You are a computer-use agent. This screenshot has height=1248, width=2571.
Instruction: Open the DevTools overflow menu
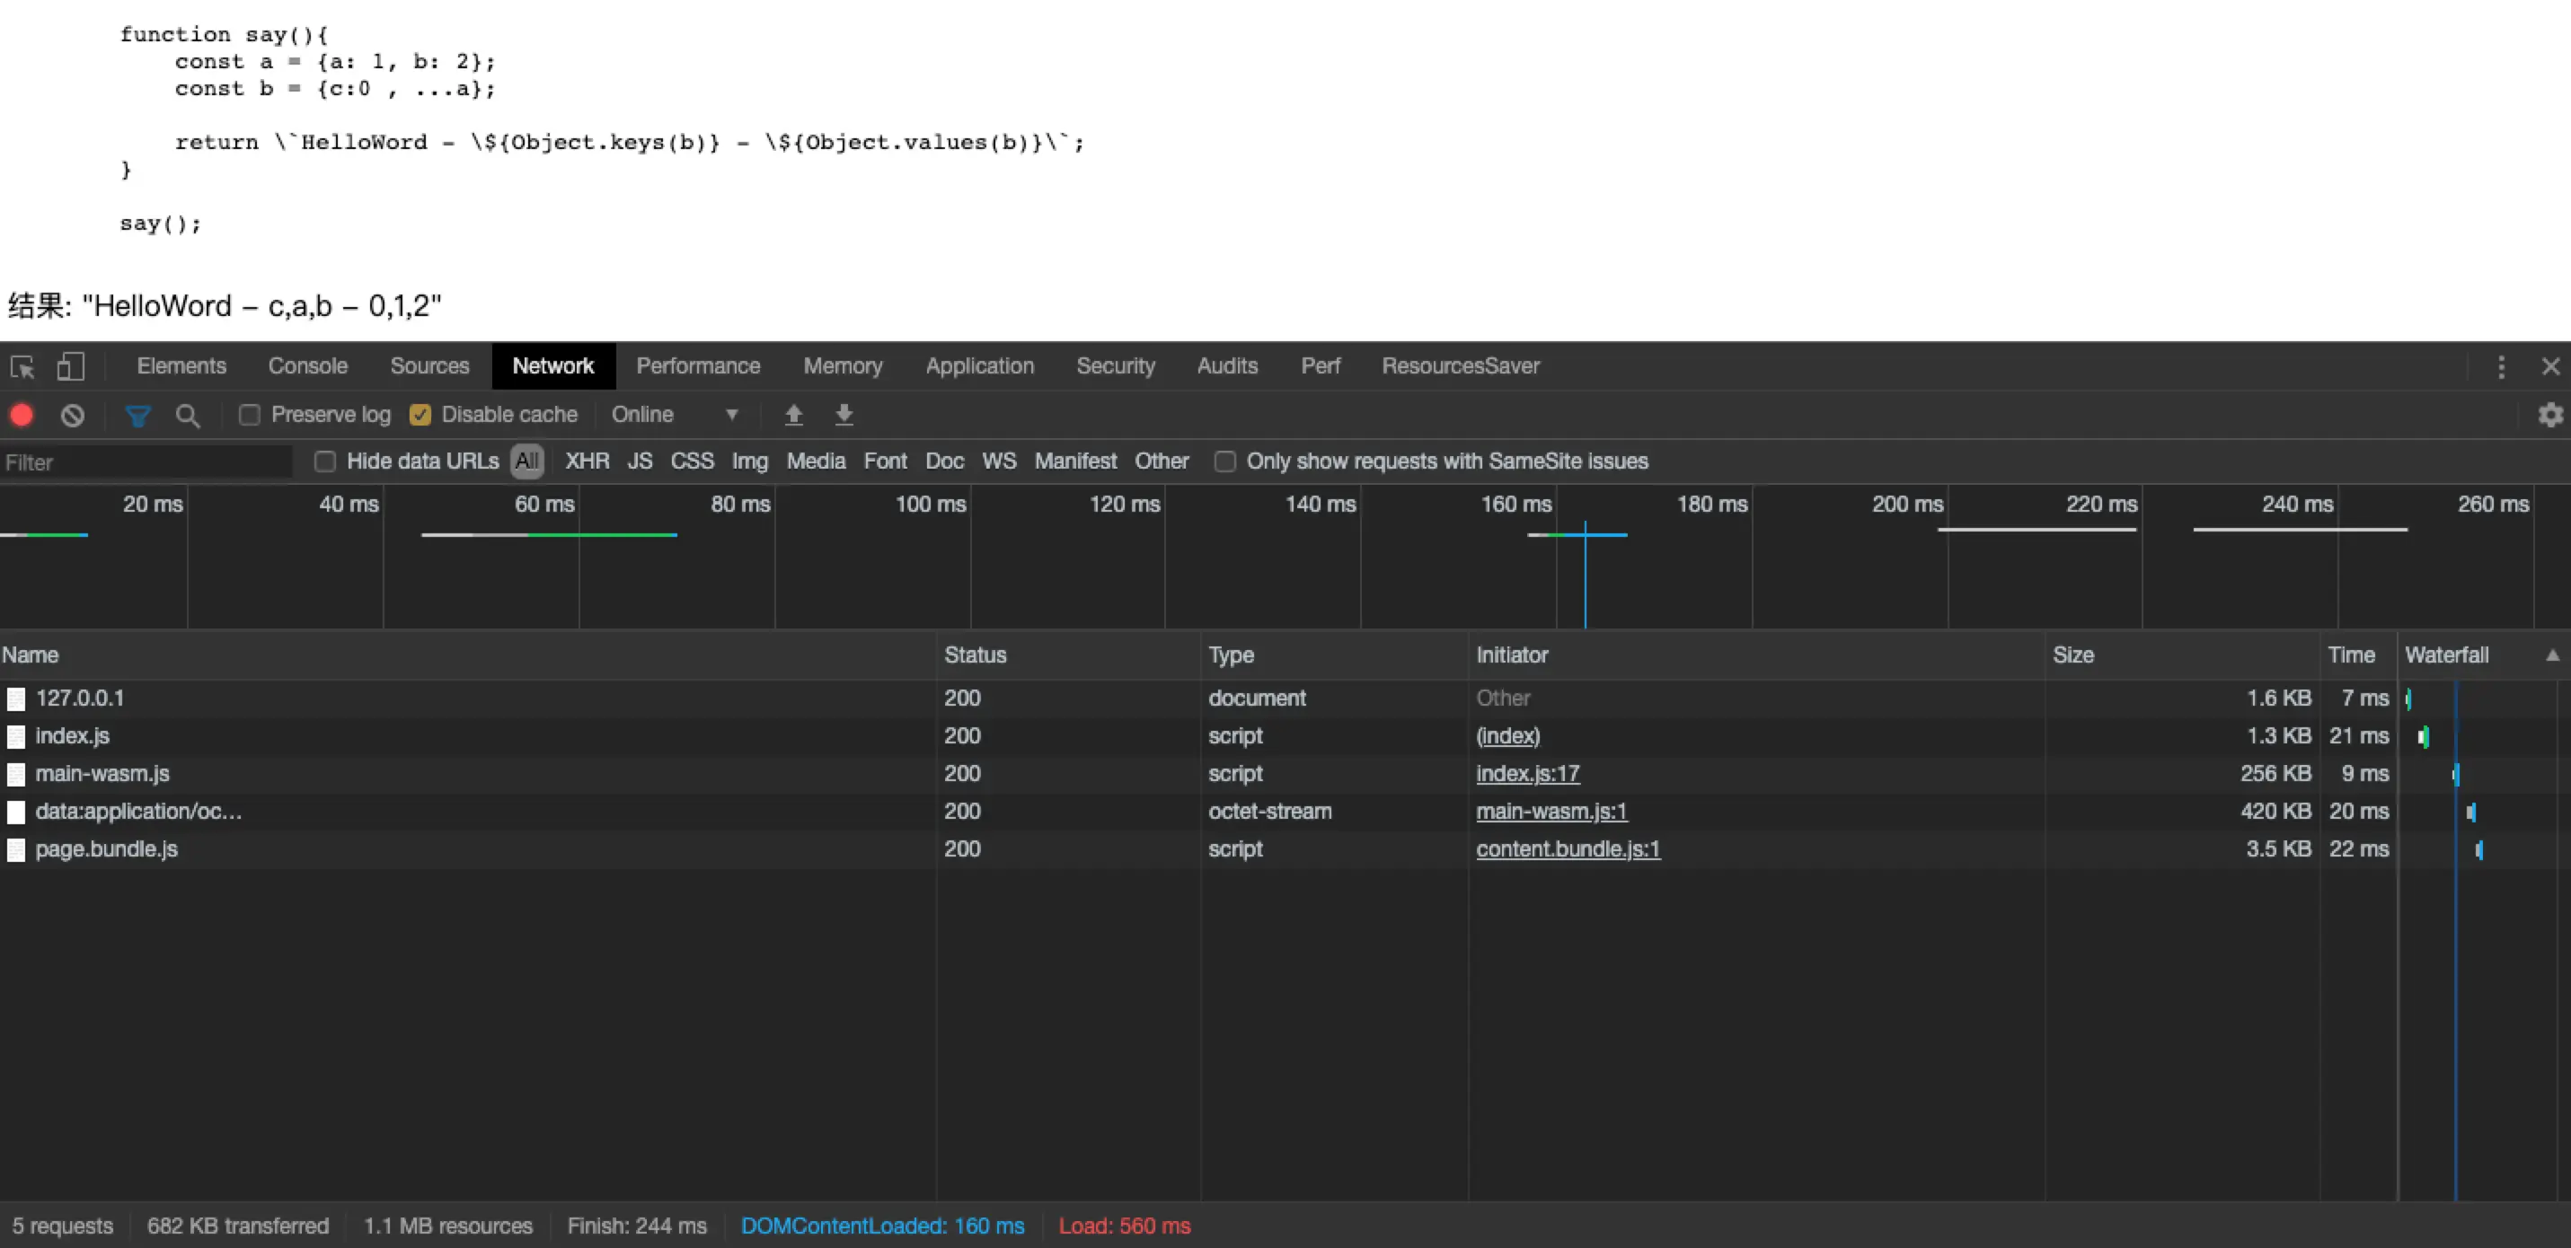coord(2500,366)
